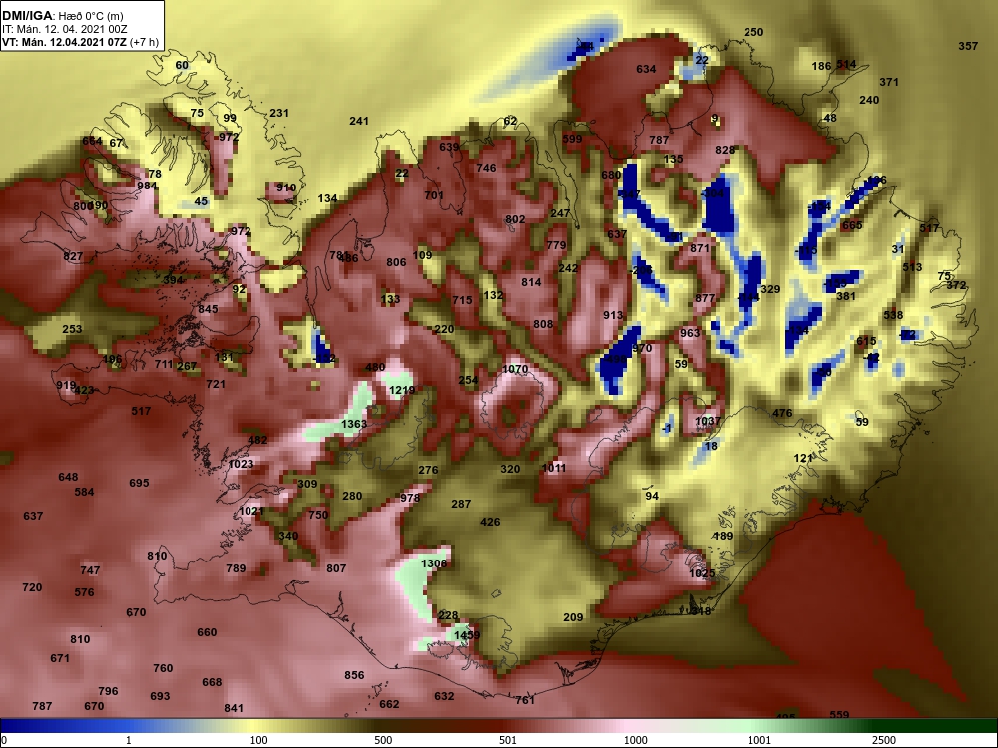Click legend label '500' on color scale
Viewport: 998px width, 748px height.
point(383,740)
